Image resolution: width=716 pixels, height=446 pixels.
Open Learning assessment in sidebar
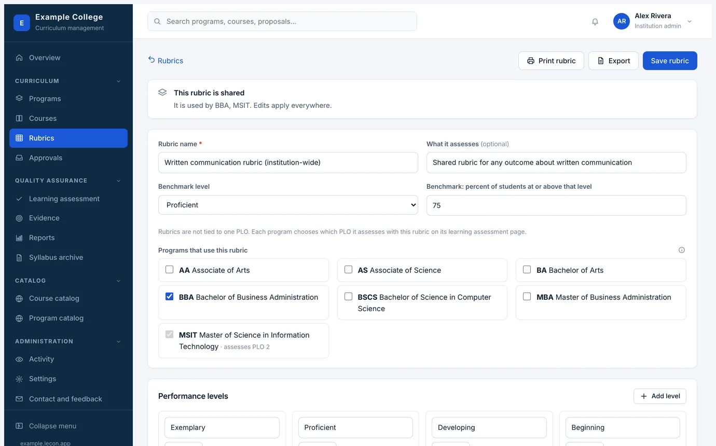[x=68, y=199]
